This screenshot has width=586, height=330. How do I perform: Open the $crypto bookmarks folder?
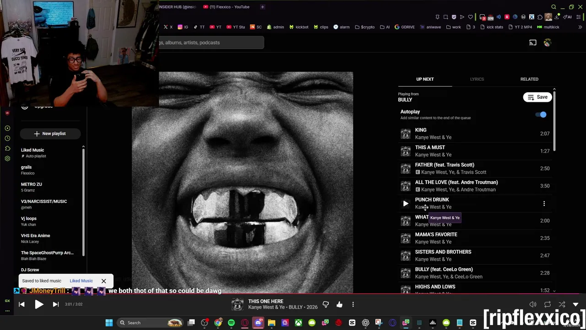364,27
